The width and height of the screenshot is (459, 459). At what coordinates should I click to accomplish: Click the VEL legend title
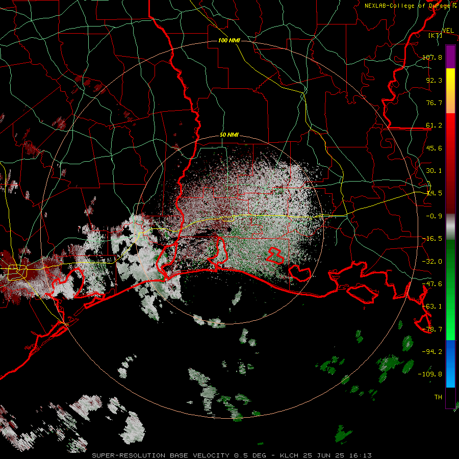[x=448, y=31]
